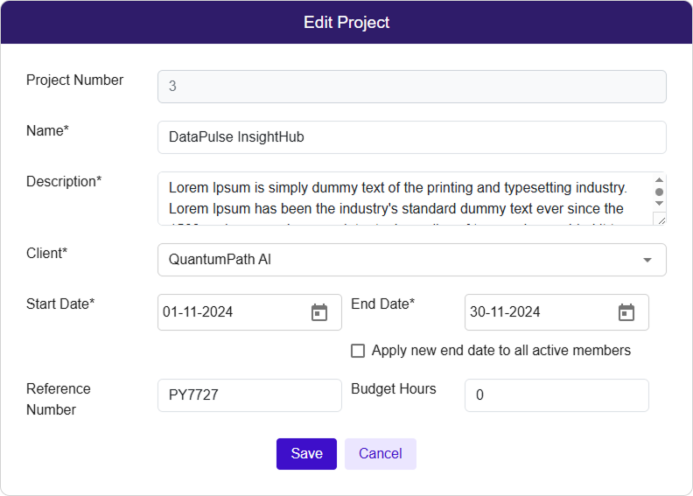Enable apply new end date checkbox
The width and height of the screenshot is (693, 496).
358,351
